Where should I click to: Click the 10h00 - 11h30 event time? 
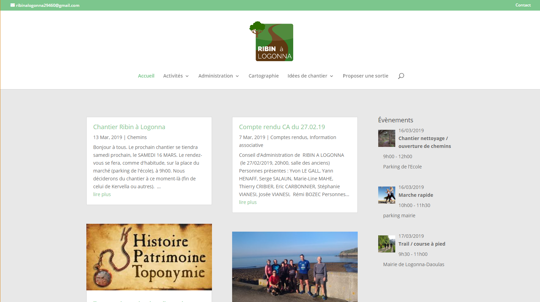click(x=414, y=205)
